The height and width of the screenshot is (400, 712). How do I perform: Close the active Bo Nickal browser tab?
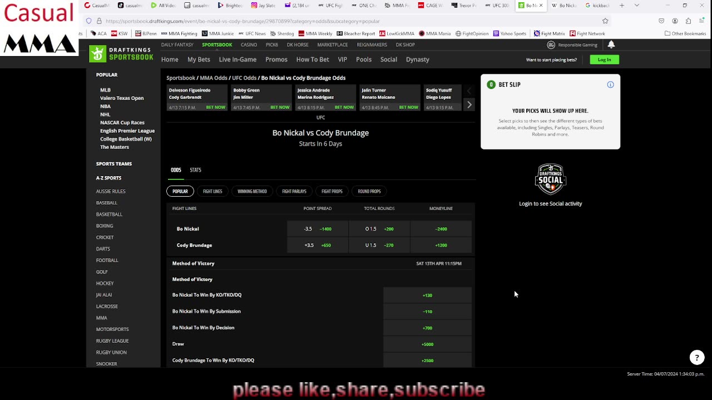coord(541,6)
